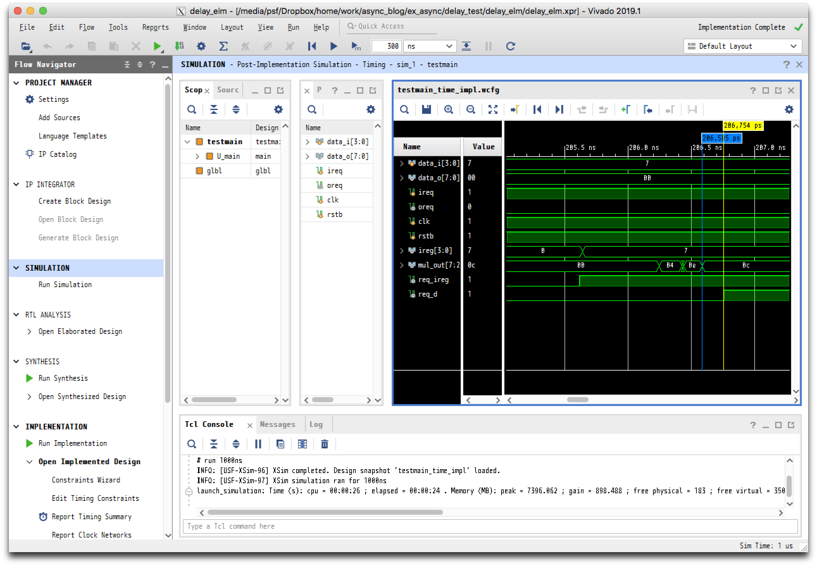Click the waveform Zoom Fit icon
This screenshot has width=817, height=566.
point(493,110)
